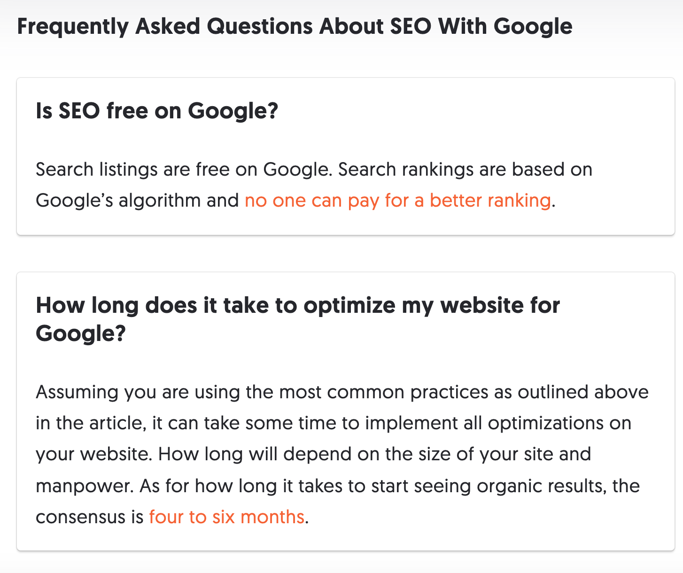This screenshot has width=683, height=573.
Task: Open the "no one can pay for a better ranking" link
Action: click(x=397, y=201)
